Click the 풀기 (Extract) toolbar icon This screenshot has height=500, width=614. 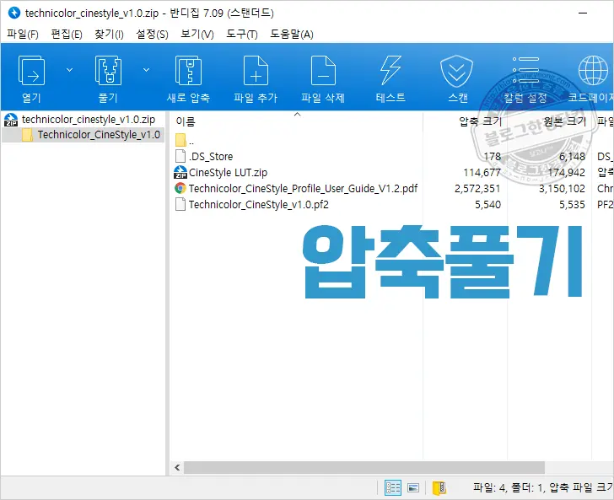108,71
